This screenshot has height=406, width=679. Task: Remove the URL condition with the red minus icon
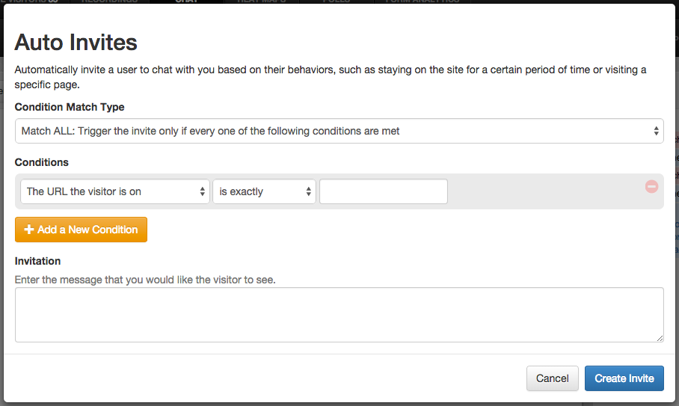pyautogui.click(x=651, y=187)
